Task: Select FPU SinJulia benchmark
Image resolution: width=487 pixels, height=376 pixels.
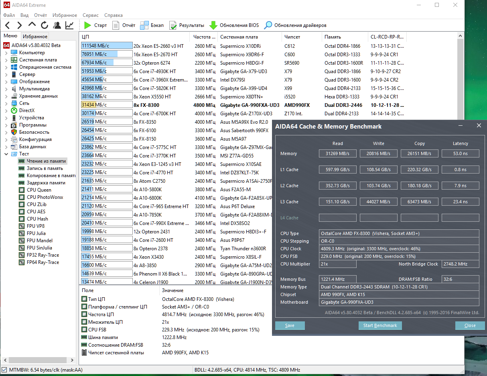Action: (x=39, y=248)
